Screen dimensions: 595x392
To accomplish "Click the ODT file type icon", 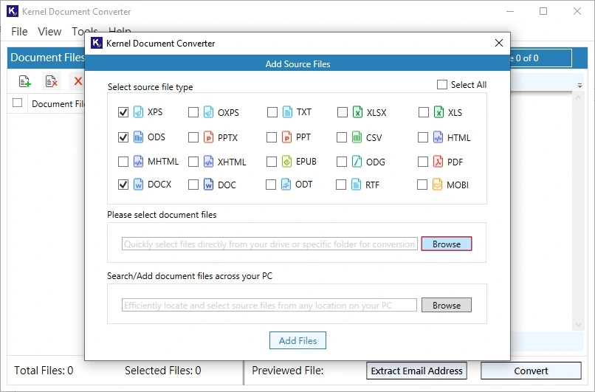I will (286, 185).
